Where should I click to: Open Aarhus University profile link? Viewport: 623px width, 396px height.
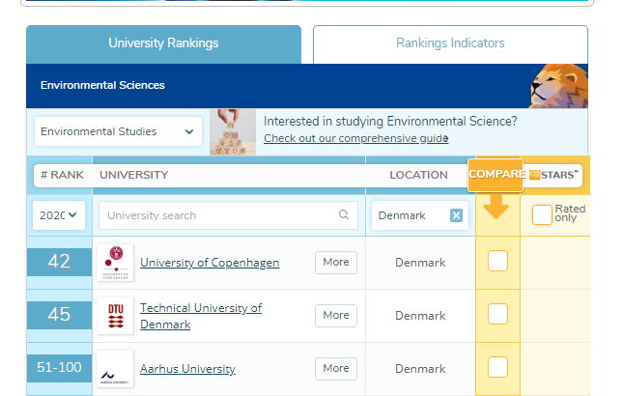click(187, 369)
